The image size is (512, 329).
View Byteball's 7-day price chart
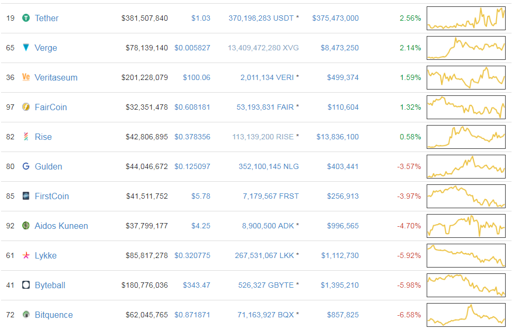tap(466, 285)
